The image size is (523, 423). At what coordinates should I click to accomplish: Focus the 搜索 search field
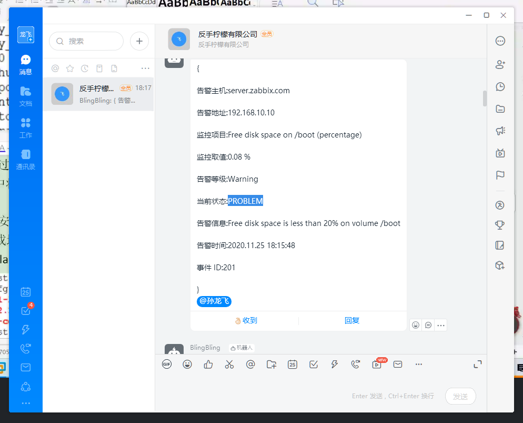pyautogui.click(x=86, y=41)
